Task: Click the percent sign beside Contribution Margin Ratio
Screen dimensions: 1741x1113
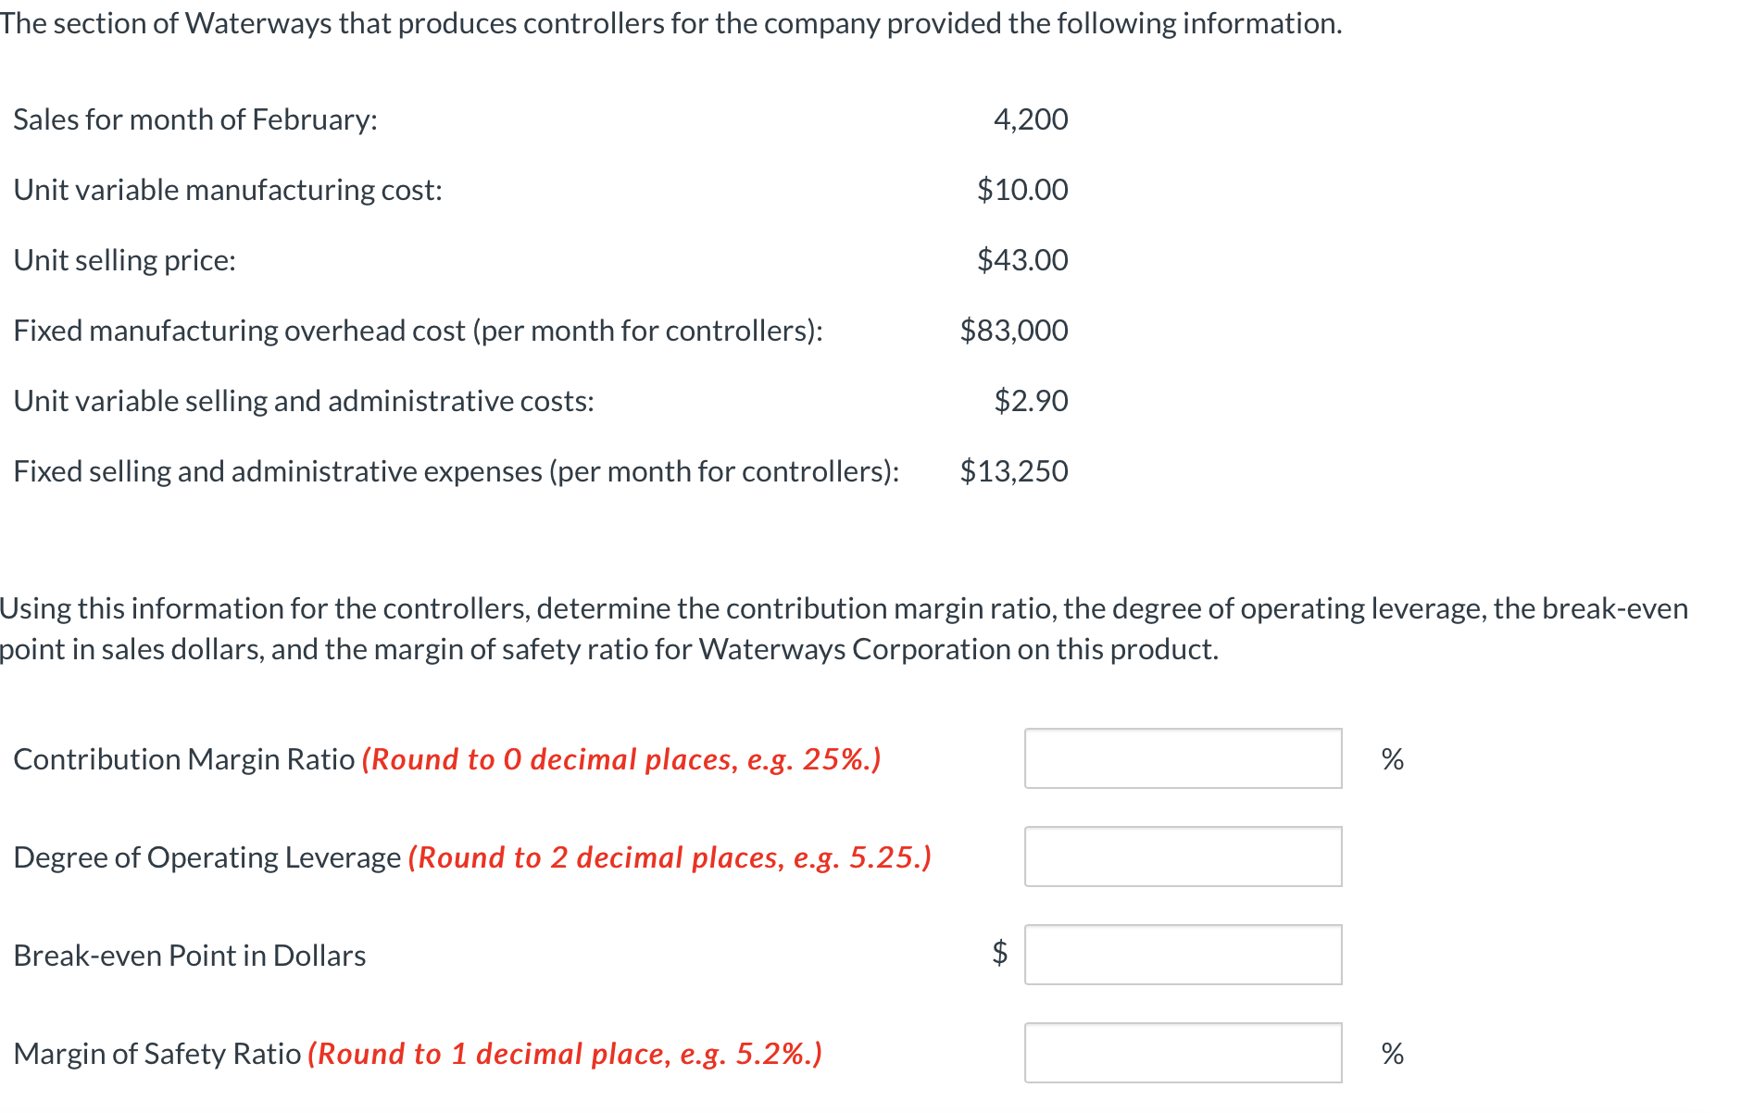Action: 1392,759
